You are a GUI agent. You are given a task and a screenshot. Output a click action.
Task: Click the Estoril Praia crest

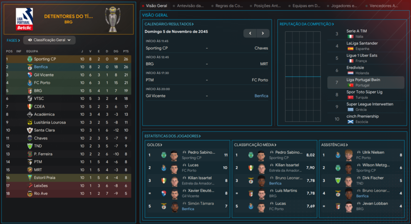30,177
